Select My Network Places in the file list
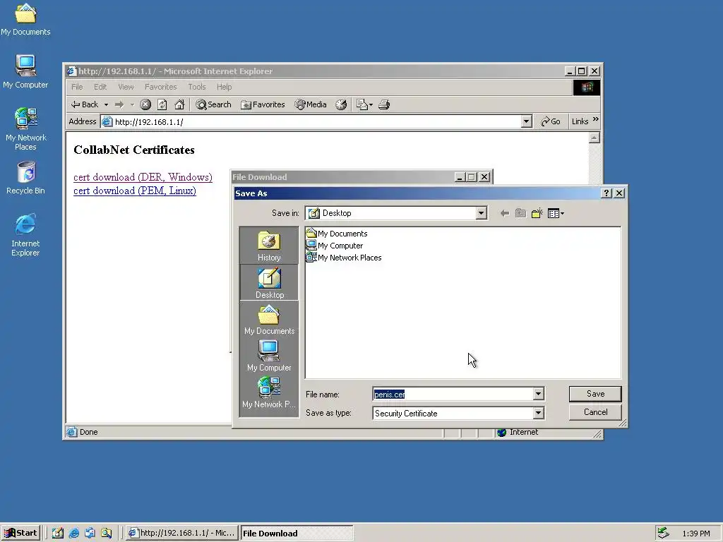723x542 pixels. (x=344, y=257)
